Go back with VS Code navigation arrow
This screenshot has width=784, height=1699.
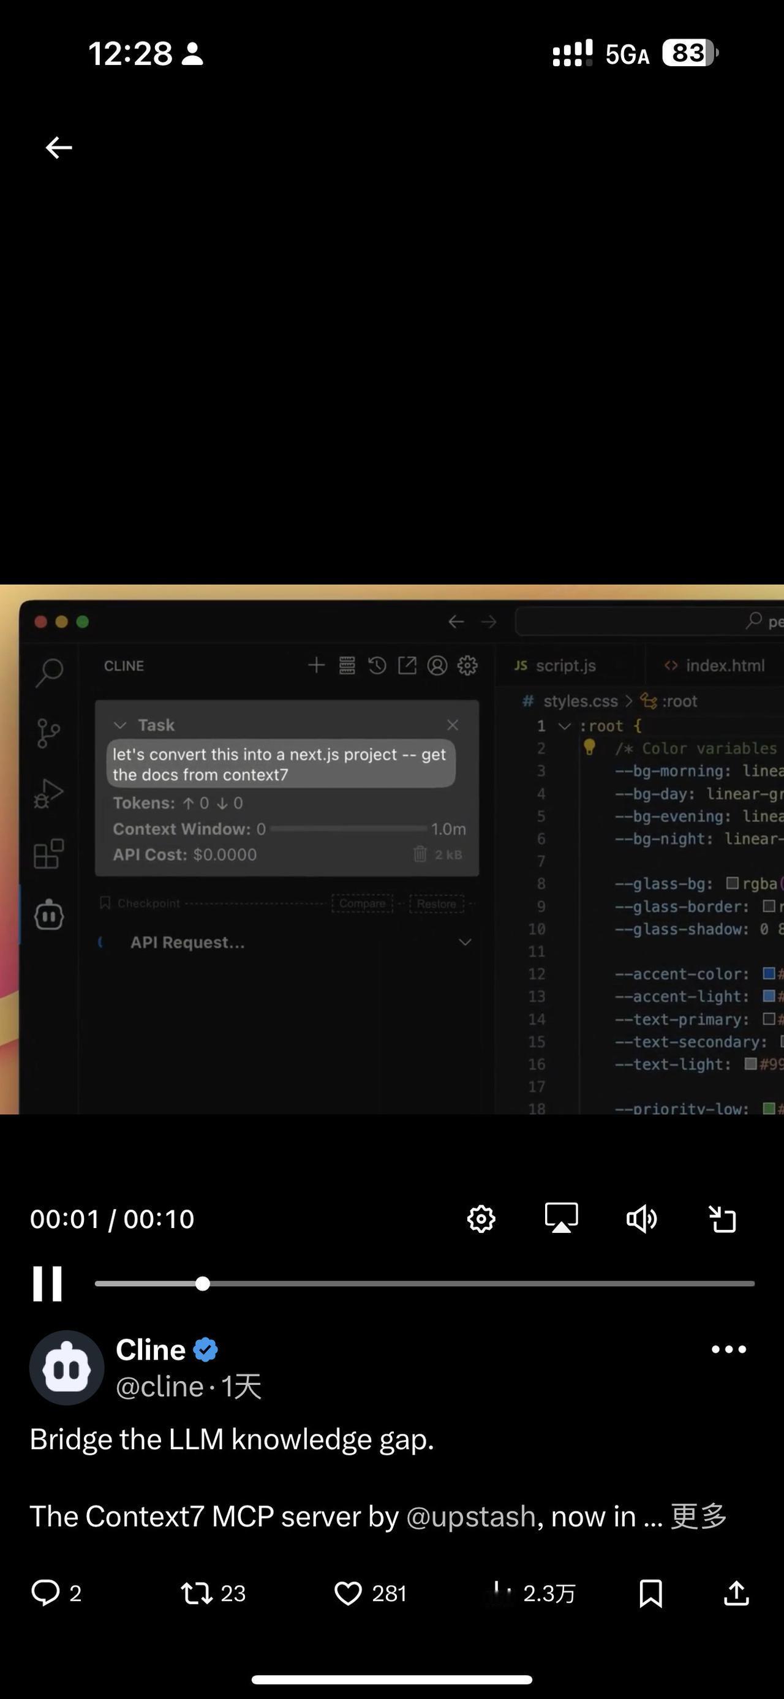point(456,621)
